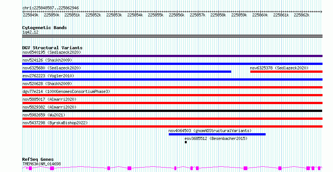Open the nsv524126 (Shaikh2009) label
Viewport: 333px width, 172px height.
47,60
